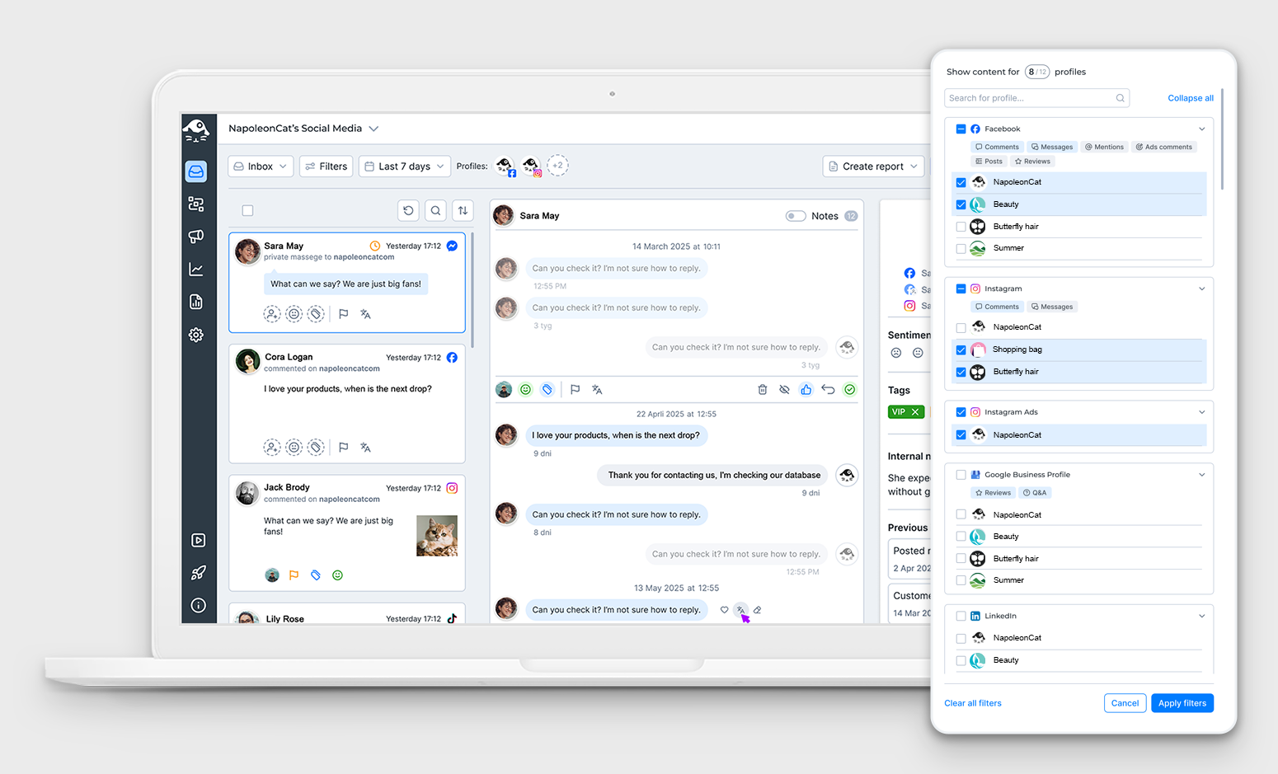Click the Apply filters button
This screenshot has height=774, width=1278.
coord(1182,703)
